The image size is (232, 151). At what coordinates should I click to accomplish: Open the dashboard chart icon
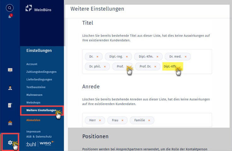tap(10, 70)
